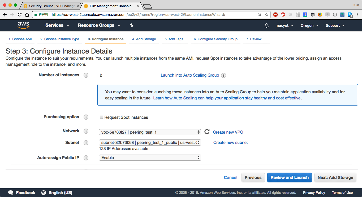Viewport: 362px width, 197px height.
Task: Go to 6. Configure Security Group tab
Action: [216, 39]
